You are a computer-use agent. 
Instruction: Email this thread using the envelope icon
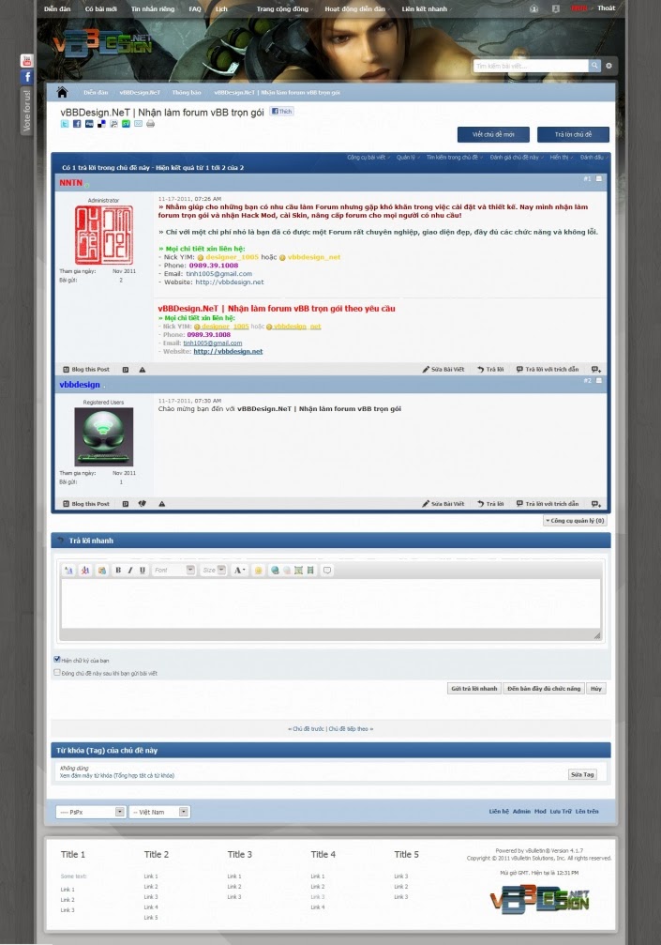138,124
